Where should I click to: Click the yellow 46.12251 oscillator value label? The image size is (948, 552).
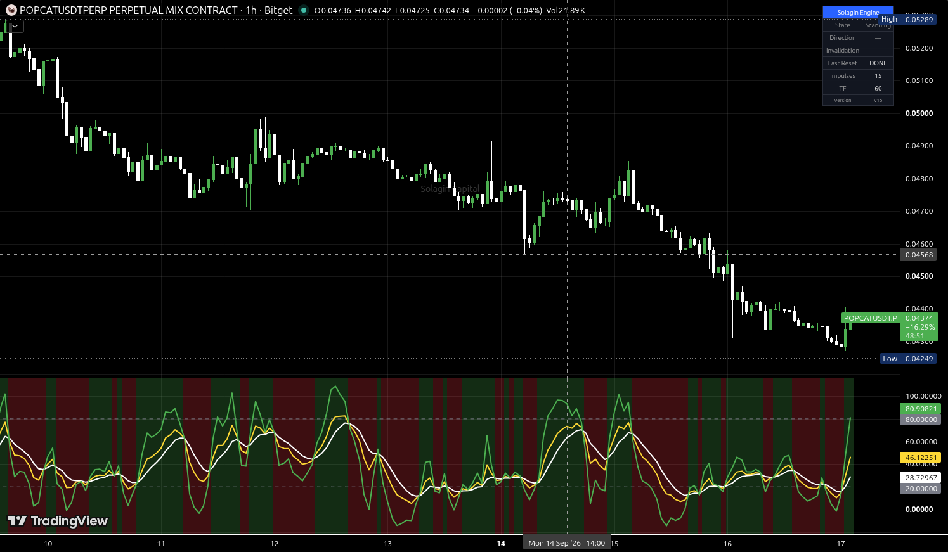921,458
